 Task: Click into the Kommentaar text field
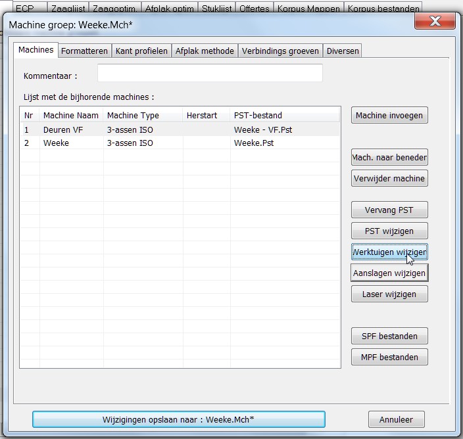[210, 73]
